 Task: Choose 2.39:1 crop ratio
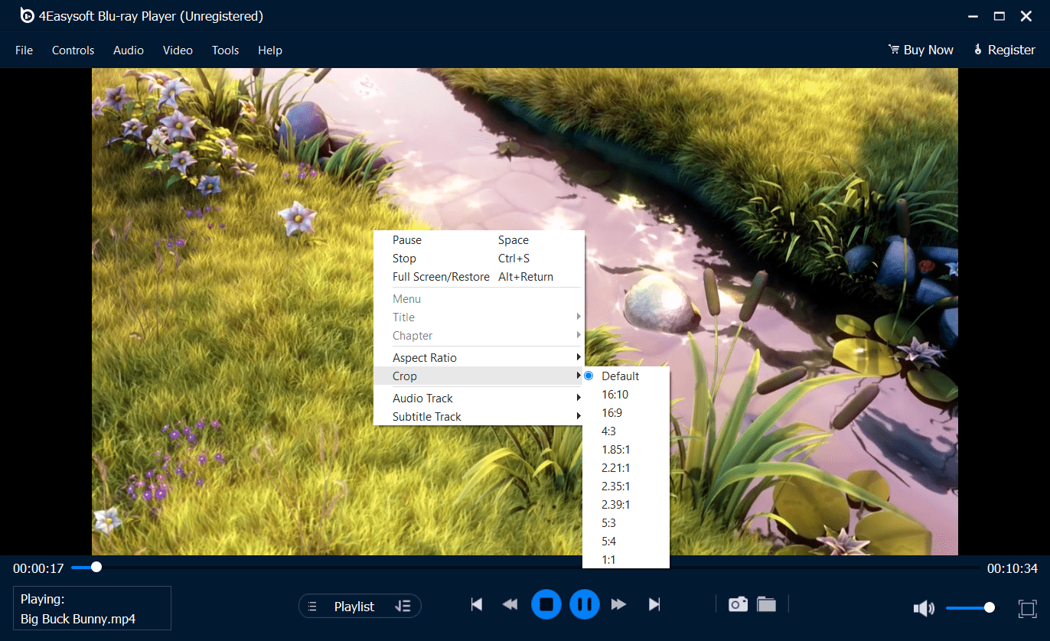[x=626, y=504]
